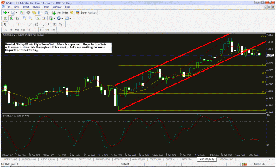Open the Help menu
The width and height of the screenshot is (276, 167).
tap(68, 7)
